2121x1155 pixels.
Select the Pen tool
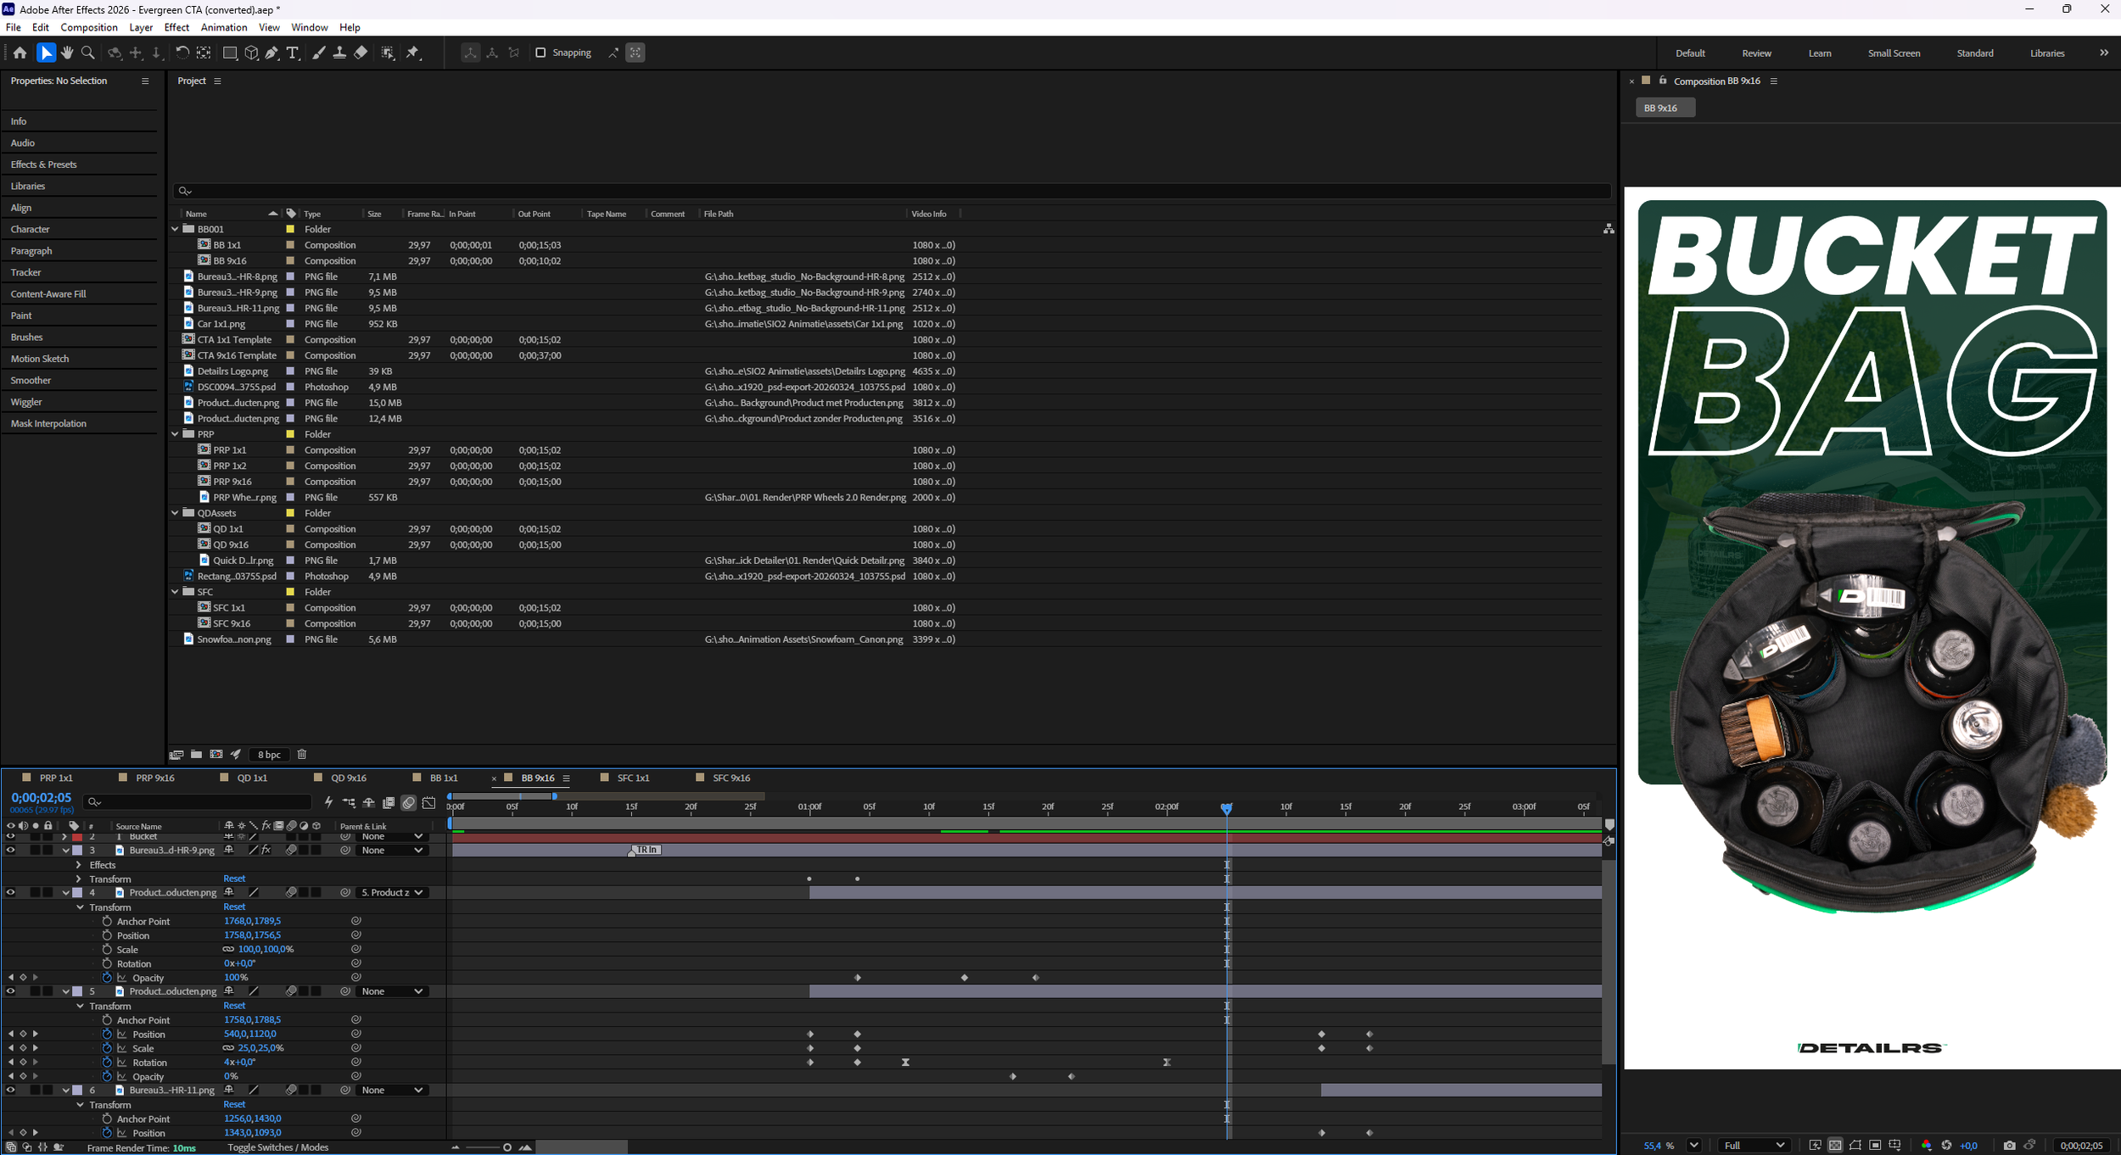271,53
